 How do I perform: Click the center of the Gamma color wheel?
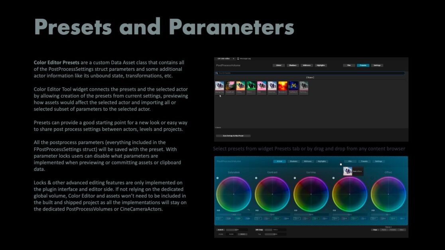coord(311,194)
